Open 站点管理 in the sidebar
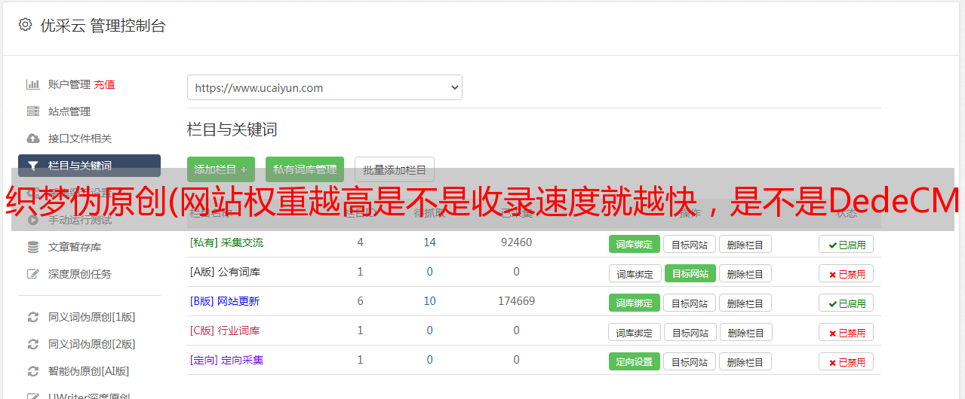The width and height of the screenshot is (965, 399). coord(69,111)
